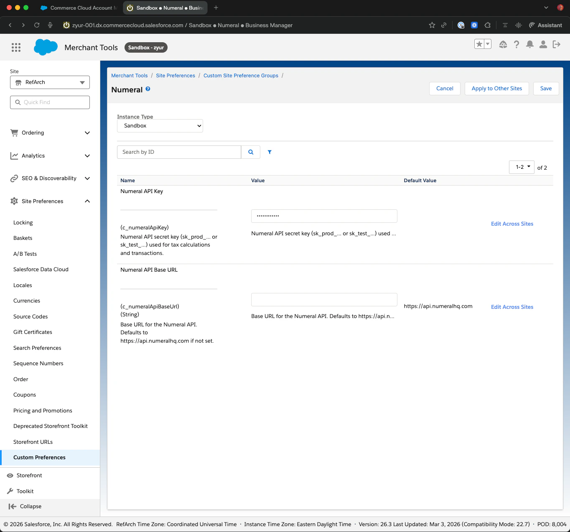Viewport: 570px width, 532px height.
Task: Open a new browser tab
Action: tap(216, 8)
